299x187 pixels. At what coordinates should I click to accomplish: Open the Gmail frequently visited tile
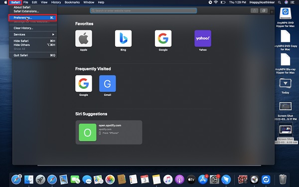click(x=107, y=83)
